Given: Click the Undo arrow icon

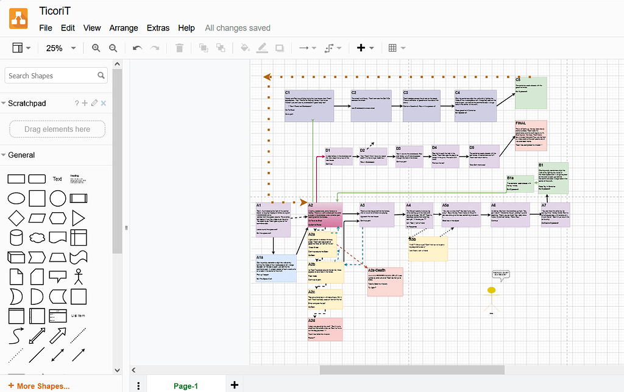Looking at the screenshot, I should point(136,48).
